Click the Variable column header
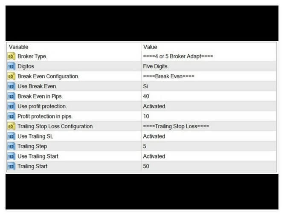The width and height of the screenshot is (284, 215). 19,47
